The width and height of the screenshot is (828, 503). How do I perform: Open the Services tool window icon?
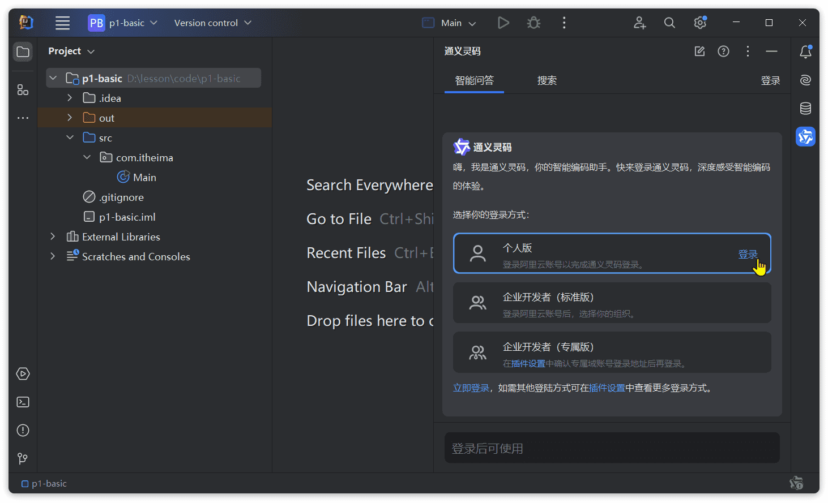(x=23, y=373)
